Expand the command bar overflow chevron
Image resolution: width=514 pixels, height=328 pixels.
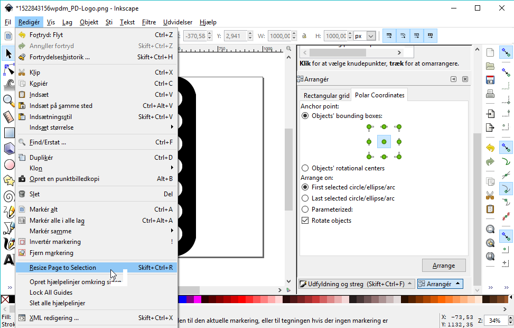(x=490, y=288)
